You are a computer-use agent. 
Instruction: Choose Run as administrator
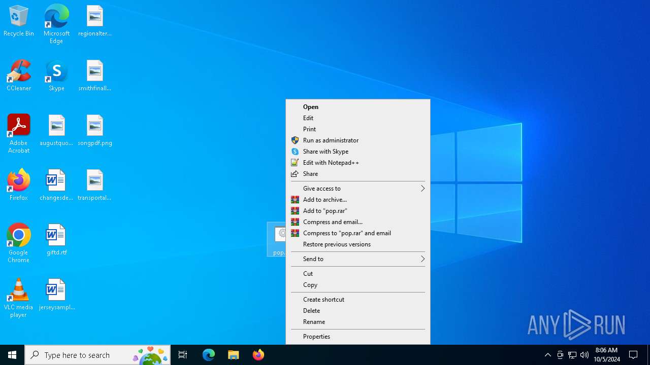pos(358,140)
